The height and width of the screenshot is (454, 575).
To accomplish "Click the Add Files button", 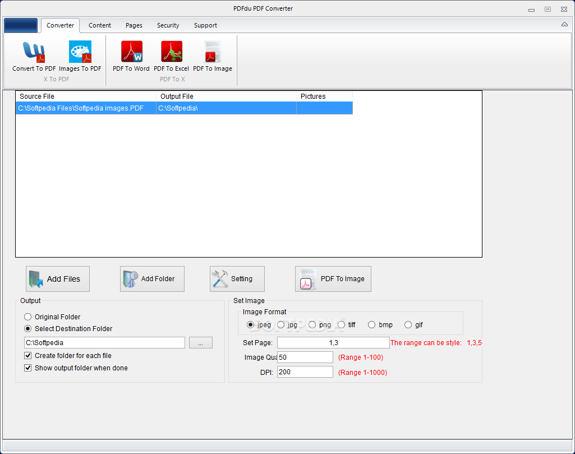I will click(58, 279).
